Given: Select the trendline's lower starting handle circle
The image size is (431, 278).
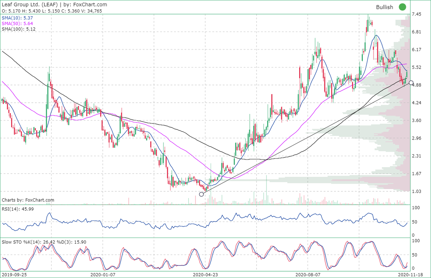Looking at the screenshot, I should click(201, 194).
